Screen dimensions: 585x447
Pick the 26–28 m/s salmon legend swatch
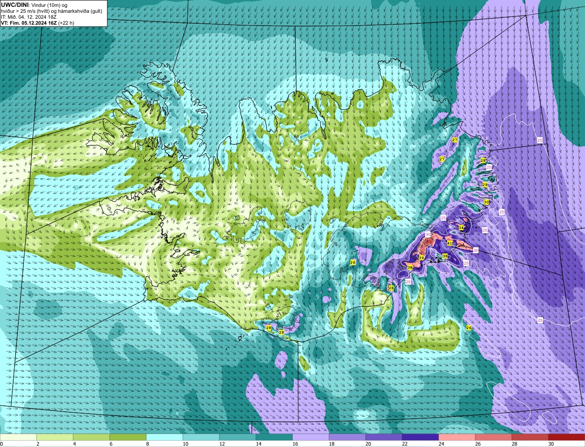click(x=494, y=437)
